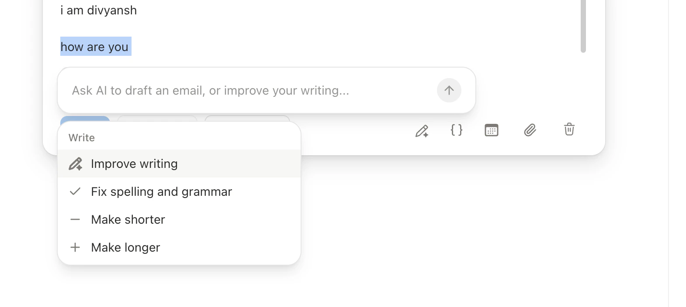The height and width of the screenshot is (307, 686).
Task: Click the checkmark icon beside Fix spelling
Action: 75,191
